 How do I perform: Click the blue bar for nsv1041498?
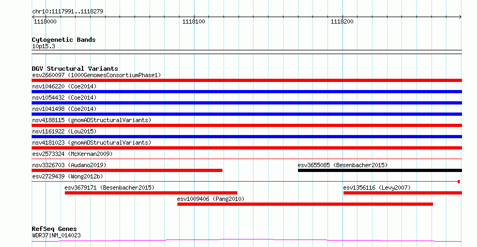tap(247, 114)
